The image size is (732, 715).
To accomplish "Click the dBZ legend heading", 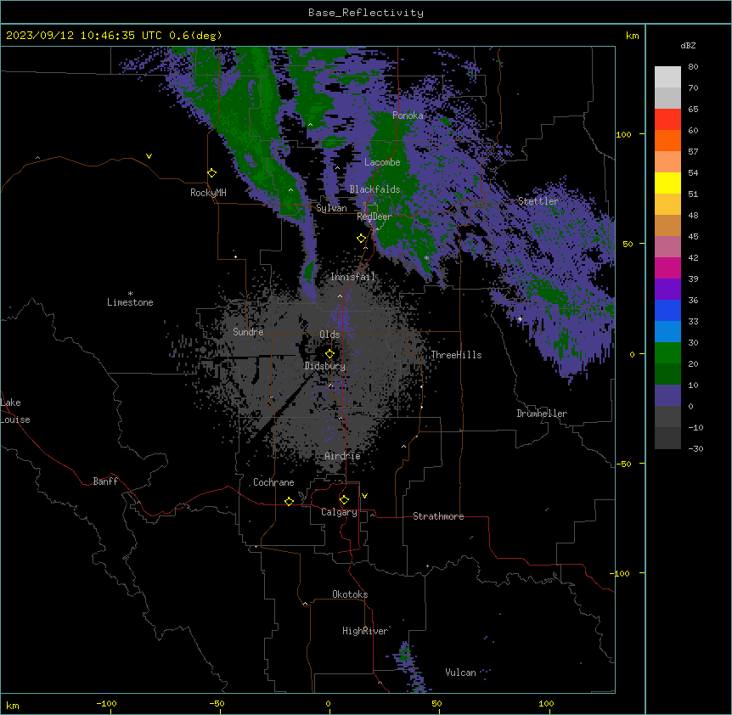I will [x=688, y=46].
